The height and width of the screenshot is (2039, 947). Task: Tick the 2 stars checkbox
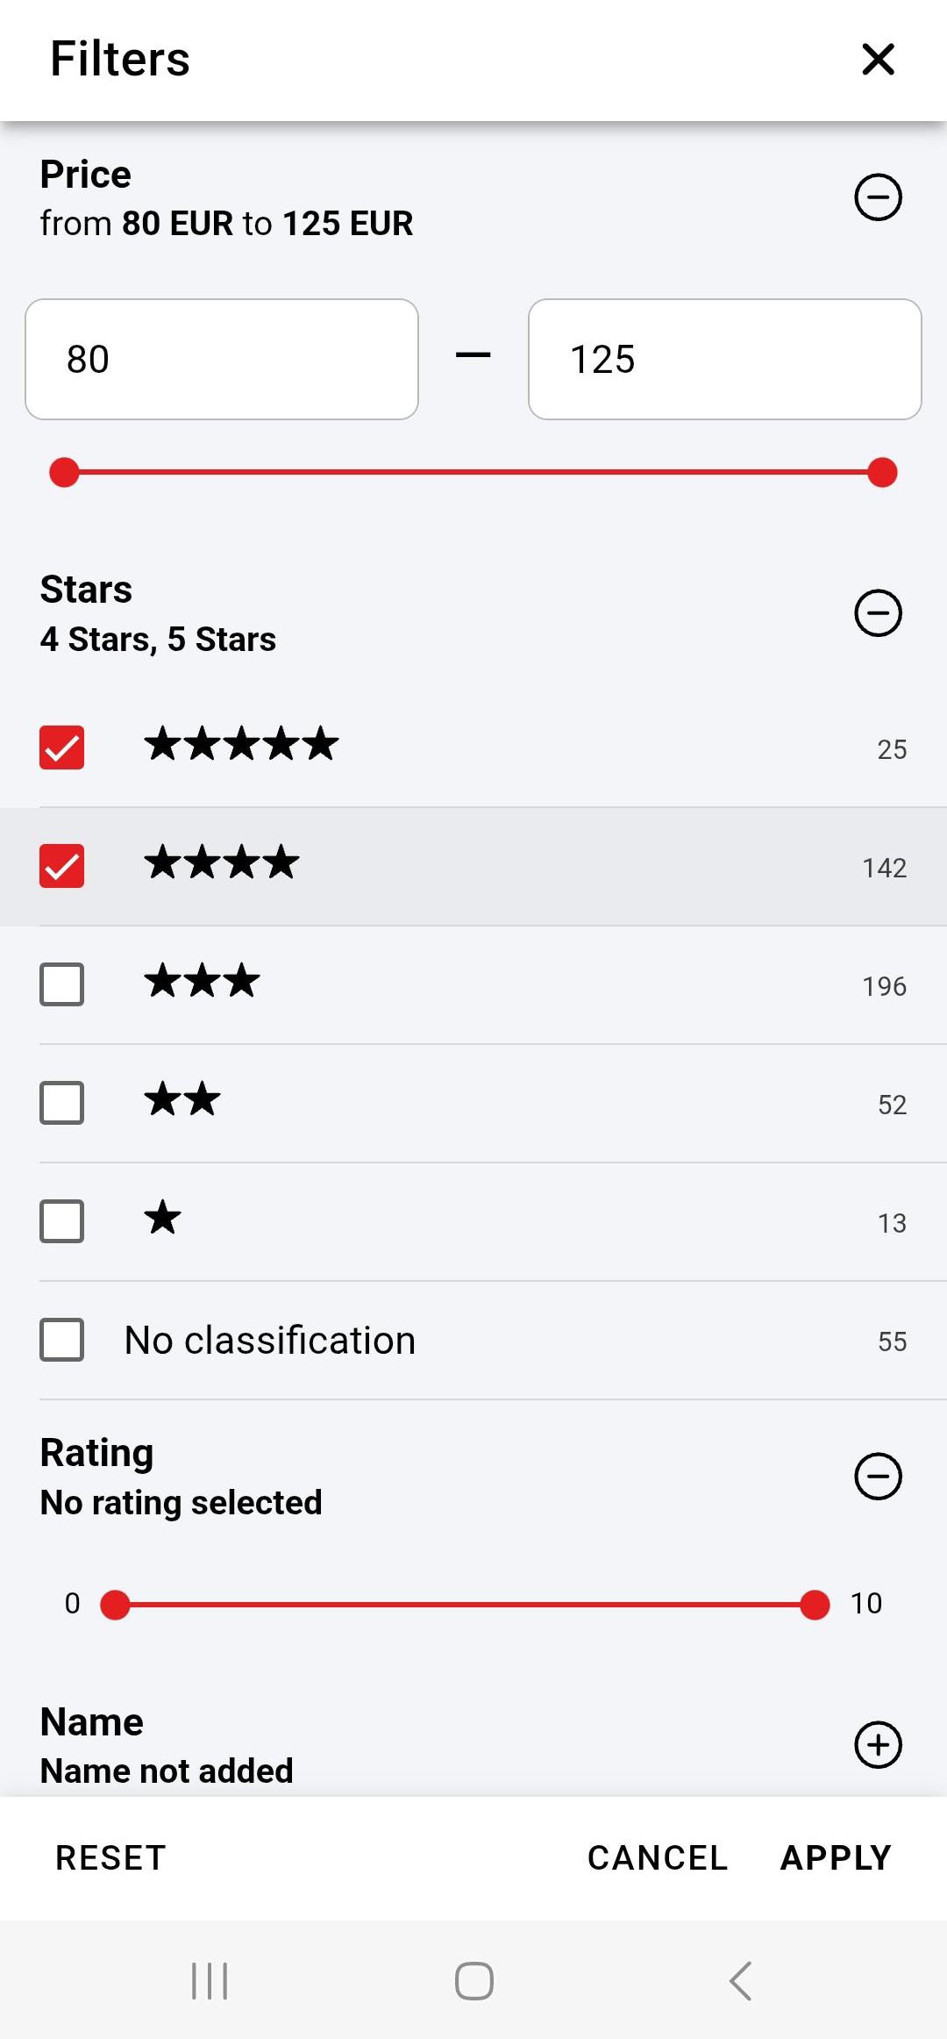point(62,1103)
